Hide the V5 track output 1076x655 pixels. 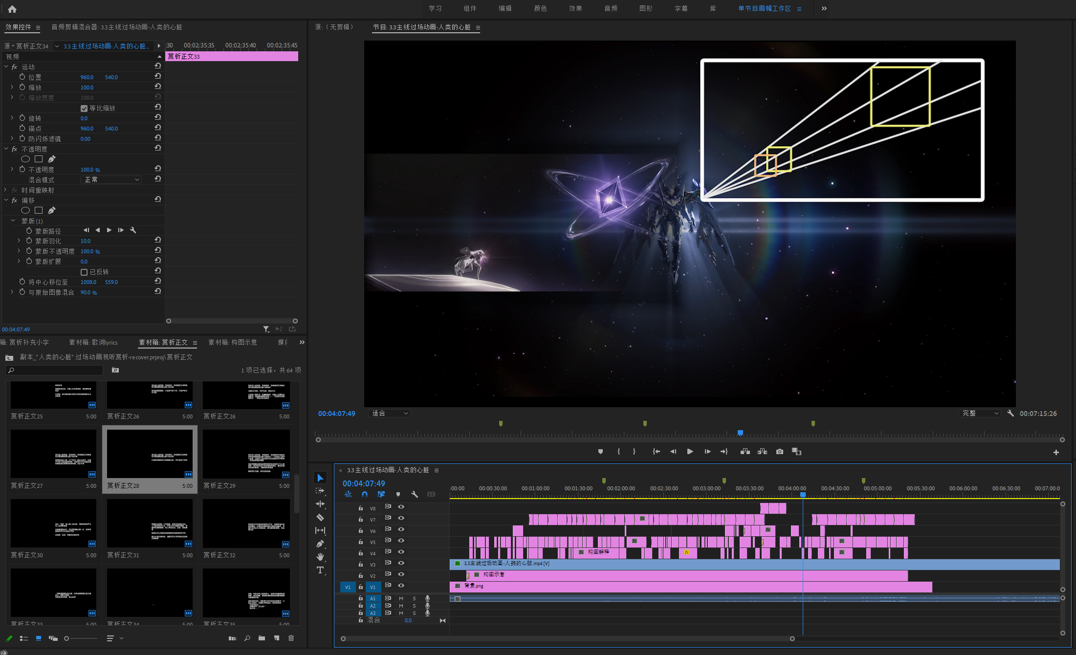click(401, 541)
